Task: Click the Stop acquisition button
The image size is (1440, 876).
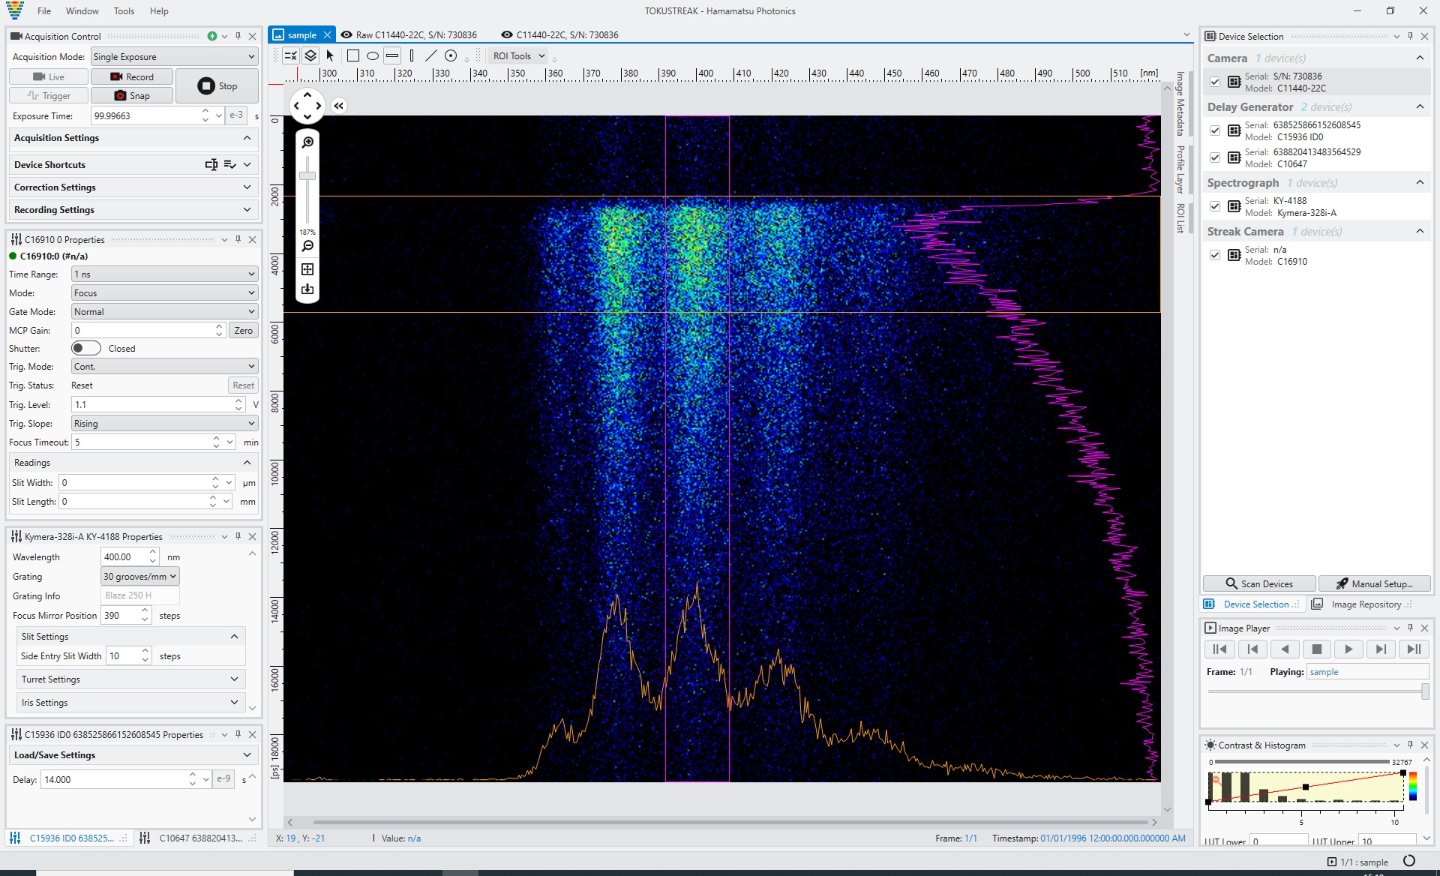Action: [x=217, y=85]
